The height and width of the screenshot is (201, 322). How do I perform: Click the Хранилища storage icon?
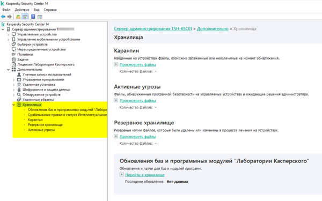click(x=19, y=105)
